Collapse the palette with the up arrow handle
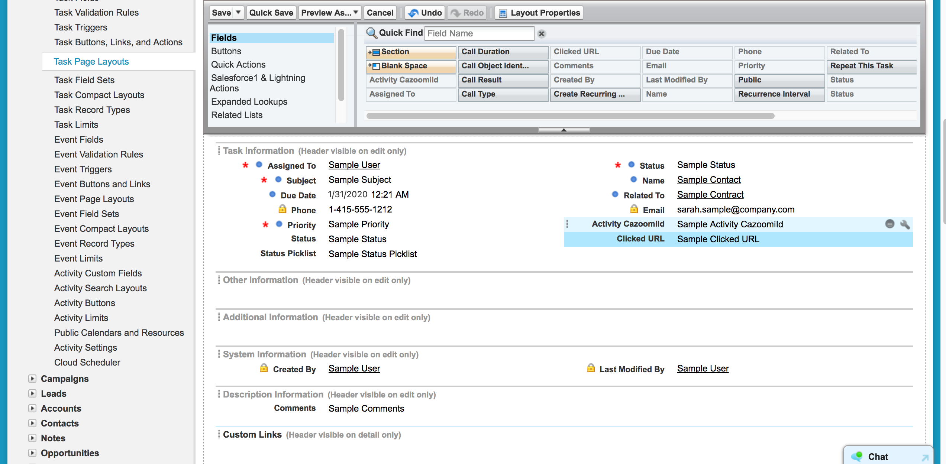Viewport: 946px width, 464px height. tap(564, 130)
